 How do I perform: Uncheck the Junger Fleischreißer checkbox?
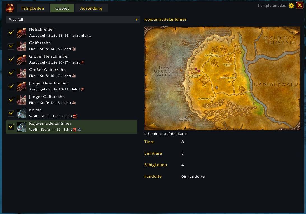11,86
